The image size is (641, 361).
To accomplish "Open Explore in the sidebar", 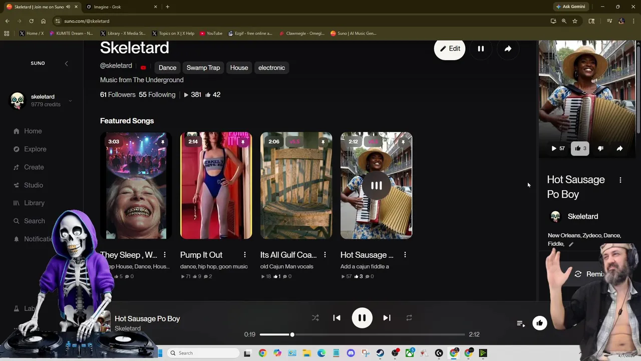I will 35,149.
